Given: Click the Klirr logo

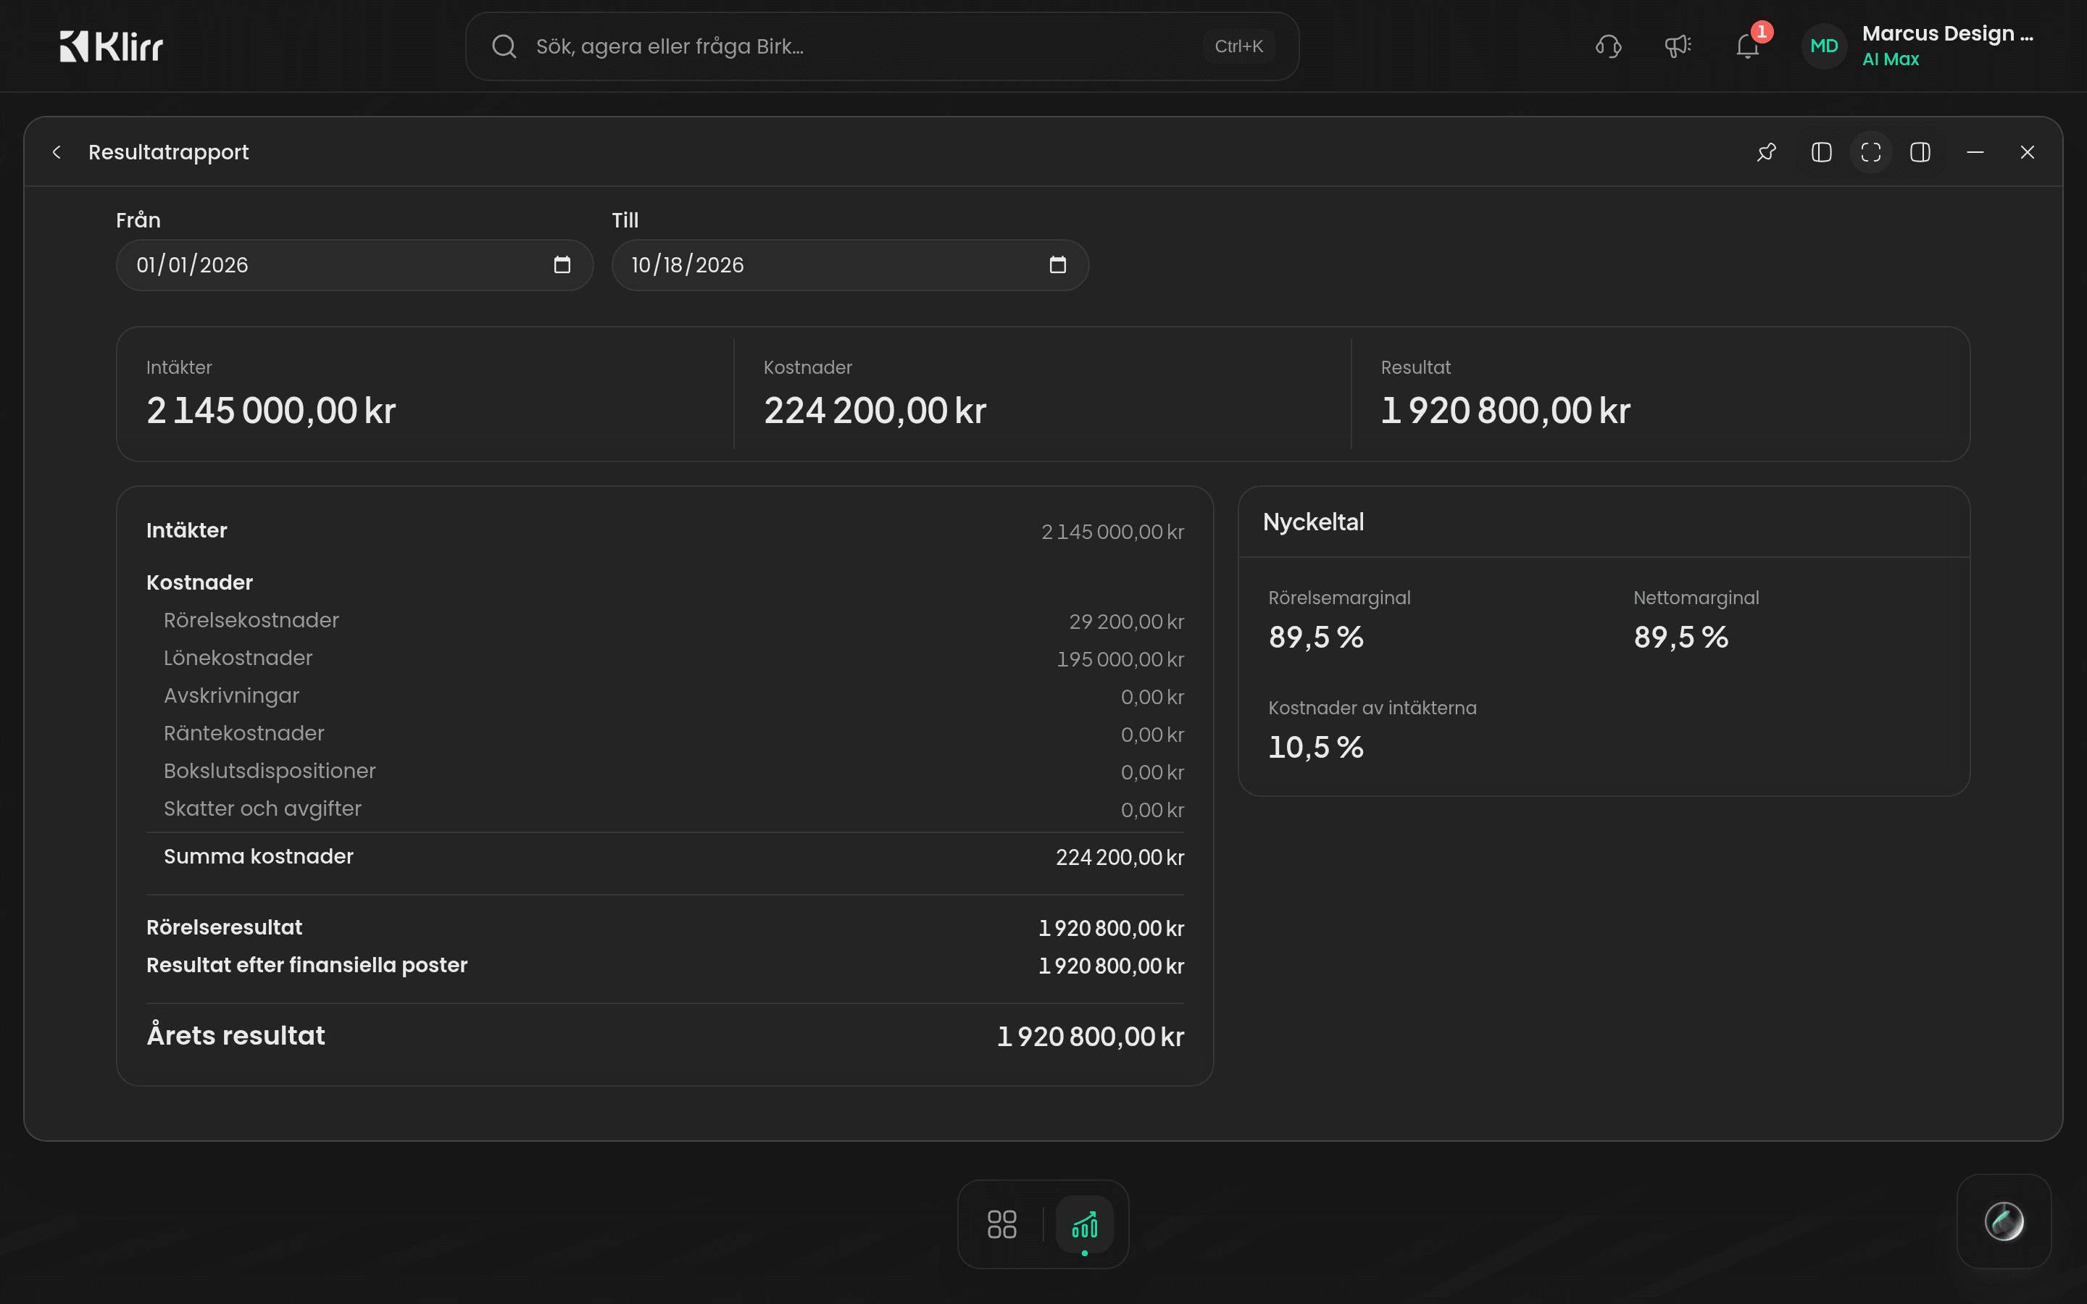Looking at the screenshot, I should pyautogui.click(x=112, y=46).
